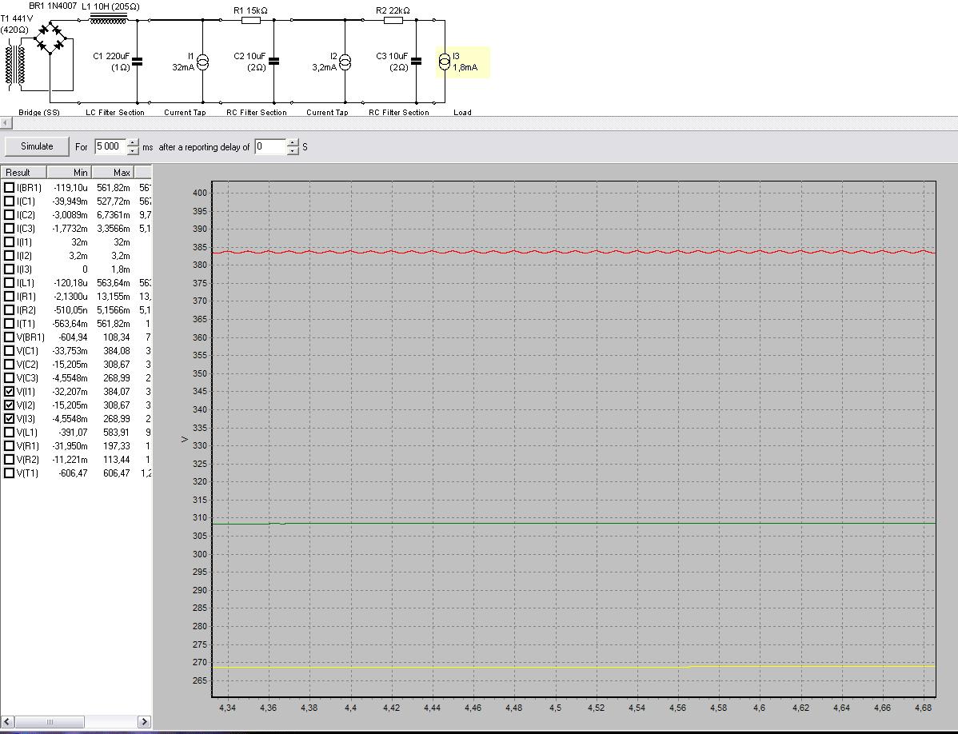The height and width of the screenshot is (734, 958).
Task: Click the Result column header
Action: pyautogui.click(x=24, y=172)
